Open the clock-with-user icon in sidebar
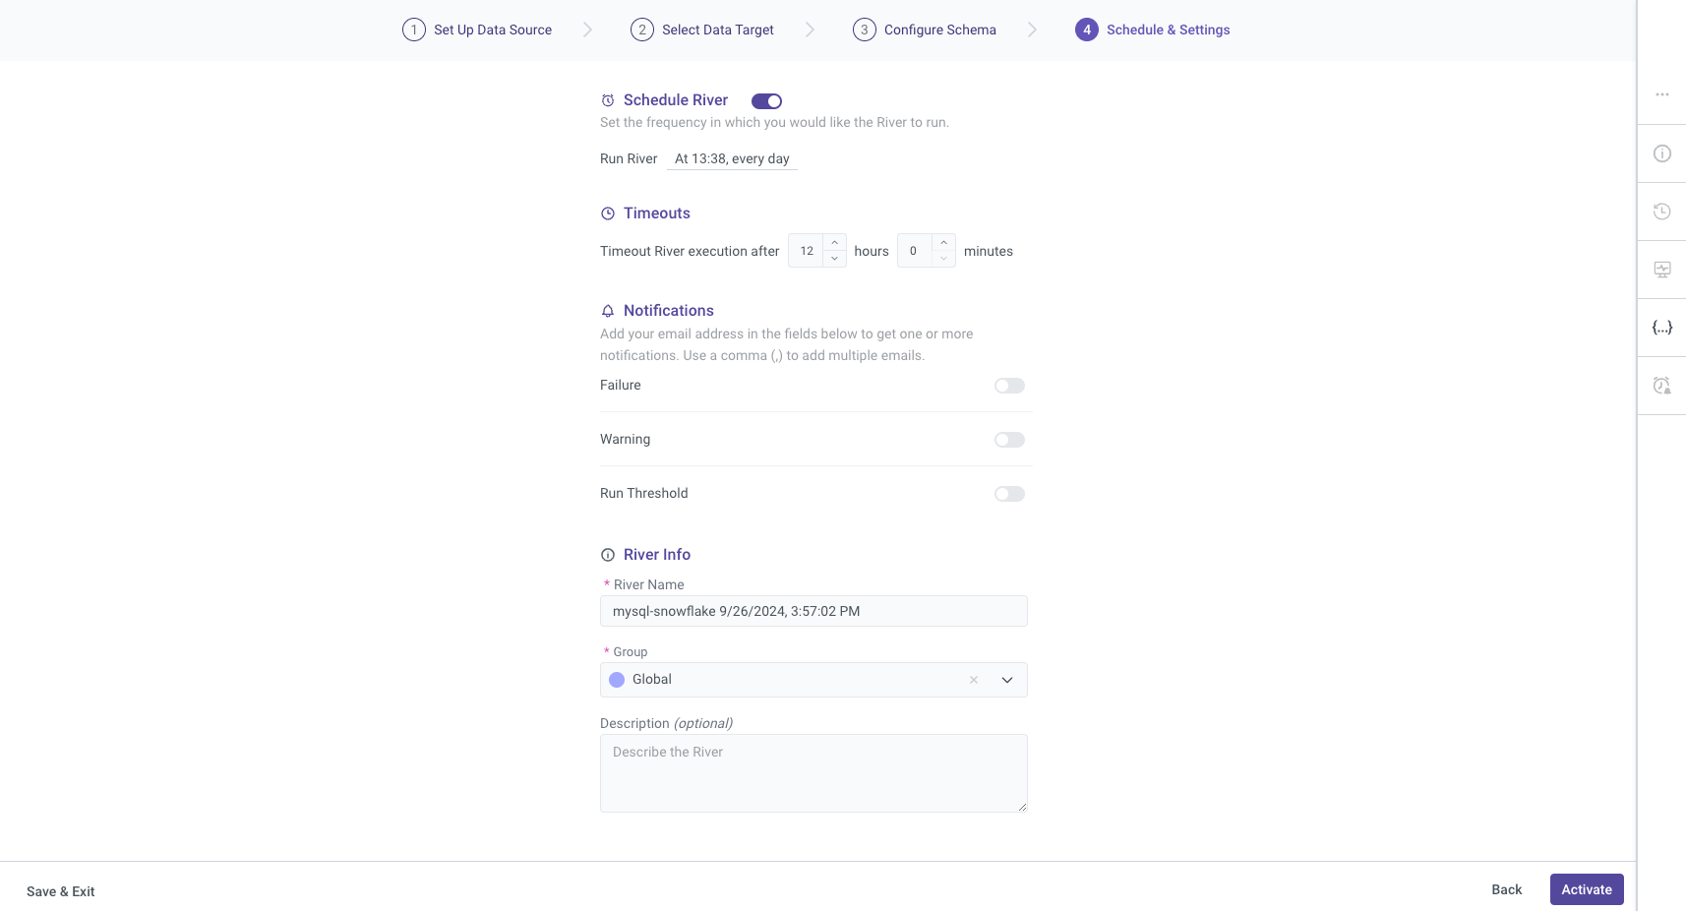Image resolution: width=1686 pixels, height=911 pixels. 1661,386
